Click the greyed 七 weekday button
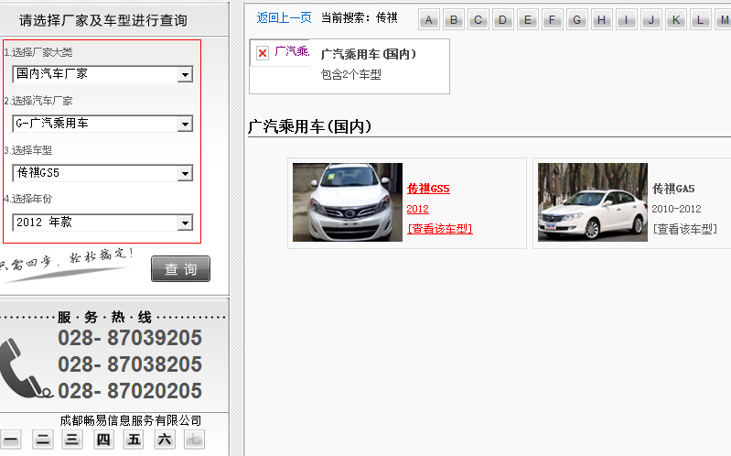The width and height of the screenshot is (731, 456). point(194,440)
